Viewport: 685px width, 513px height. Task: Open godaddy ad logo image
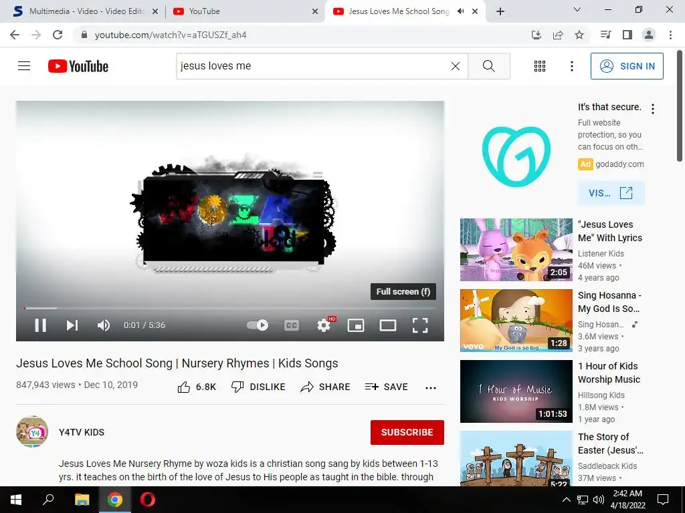click(x=516, y=156)
